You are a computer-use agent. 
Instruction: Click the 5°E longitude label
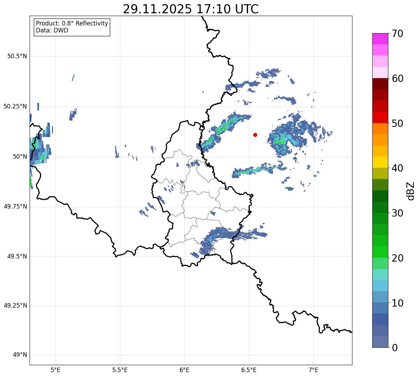55,370
